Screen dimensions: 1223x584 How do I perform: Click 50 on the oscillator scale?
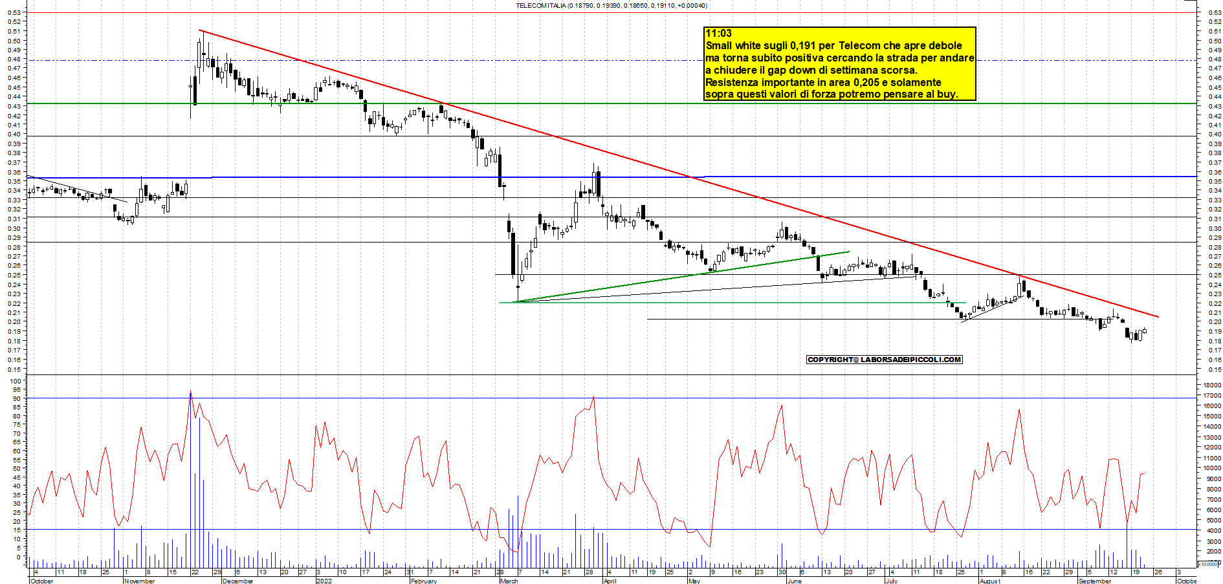pyautogui.click(x=17, y=468)
